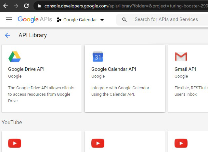Click the Google Drive triangle icon
Screen dimensions: 208x152
coord(15,57)
